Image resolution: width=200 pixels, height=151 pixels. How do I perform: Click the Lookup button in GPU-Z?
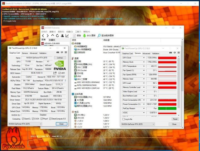coord(60,58)
